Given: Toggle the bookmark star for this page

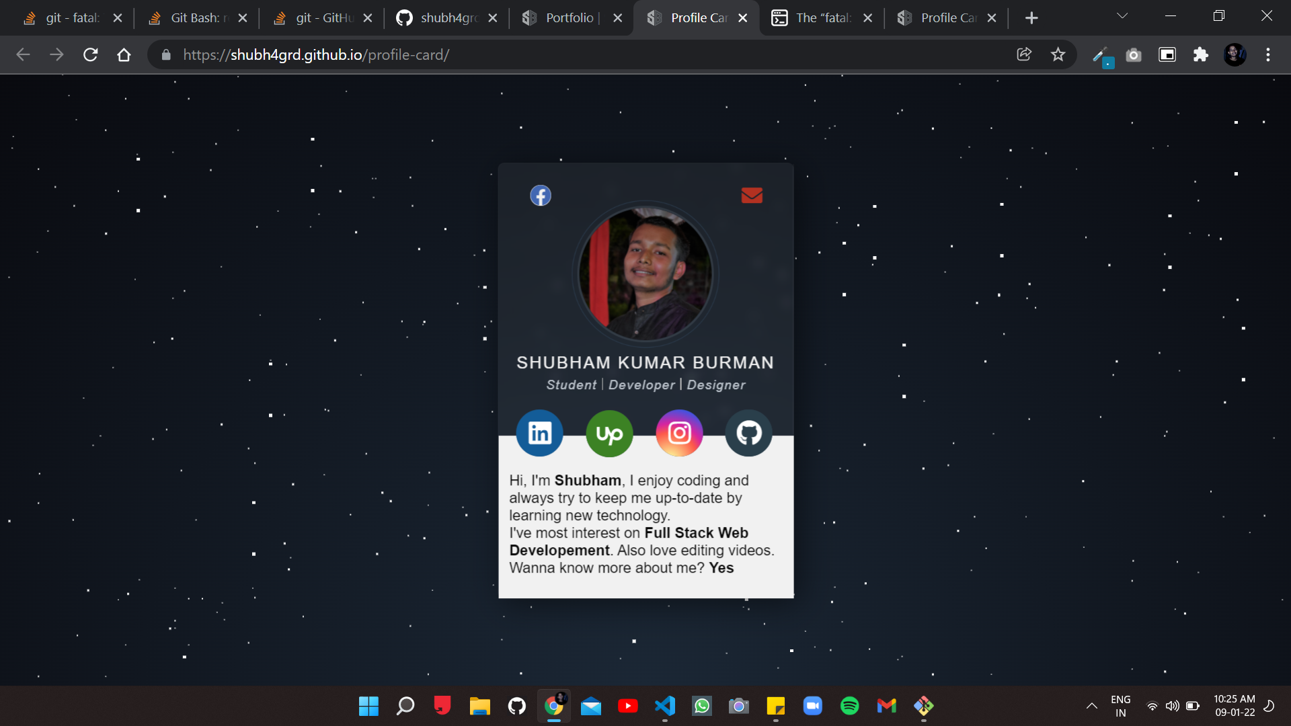Looking at the screenshot, I should tap(1058, 54).
